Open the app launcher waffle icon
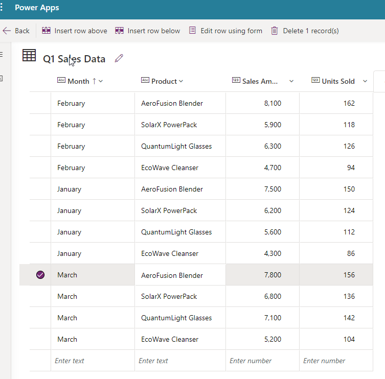385x379 pixels. click(2, 7)
